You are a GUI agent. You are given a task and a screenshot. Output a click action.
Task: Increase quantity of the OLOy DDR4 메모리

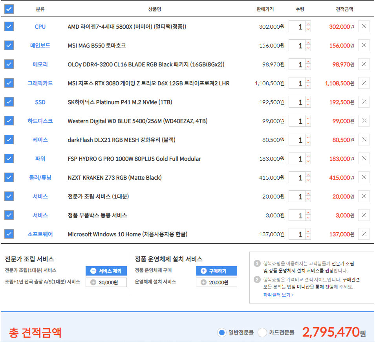308,62
